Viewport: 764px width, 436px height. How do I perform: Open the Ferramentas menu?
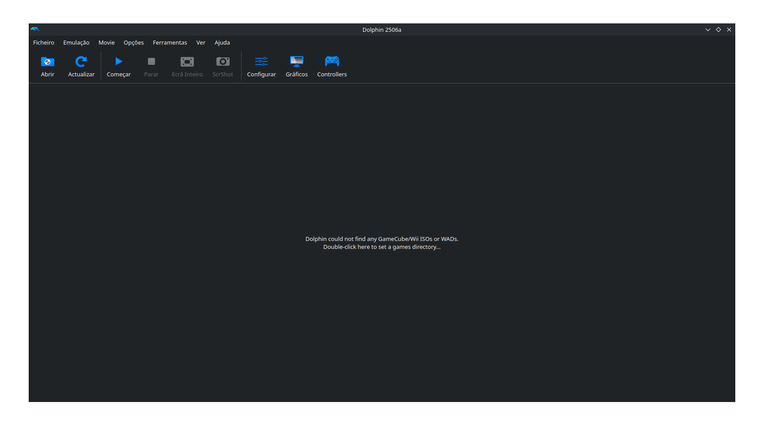170,42
